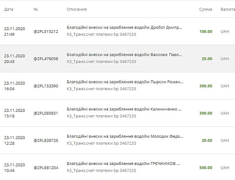
Task: Select the Пырсин Роман... payment description
Action: coord(125,82)
